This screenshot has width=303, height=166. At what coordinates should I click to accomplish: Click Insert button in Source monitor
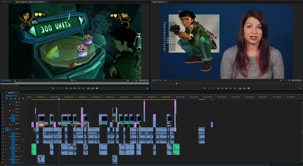tap(89, 88)
